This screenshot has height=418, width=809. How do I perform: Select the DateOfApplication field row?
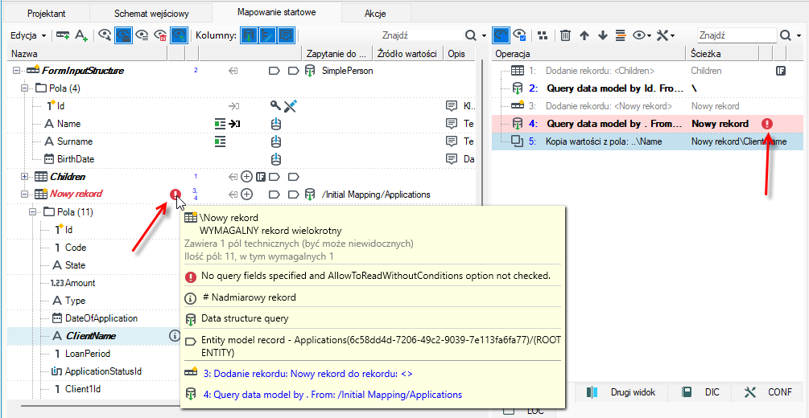[x=101, y=318]
